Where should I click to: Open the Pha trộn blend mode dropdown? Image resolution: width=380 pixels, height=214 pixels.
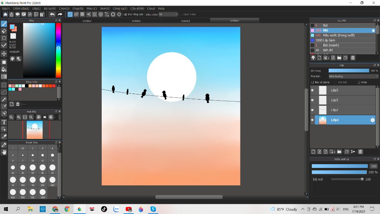point(353,77)
